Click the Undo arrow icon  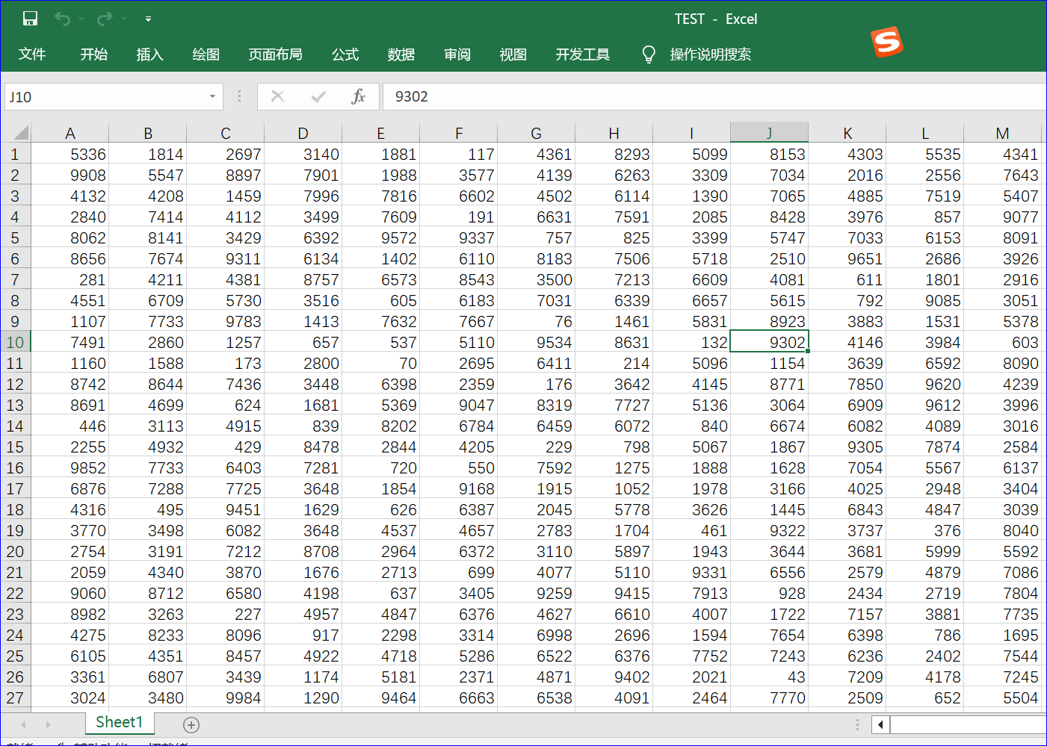[62, 19]
